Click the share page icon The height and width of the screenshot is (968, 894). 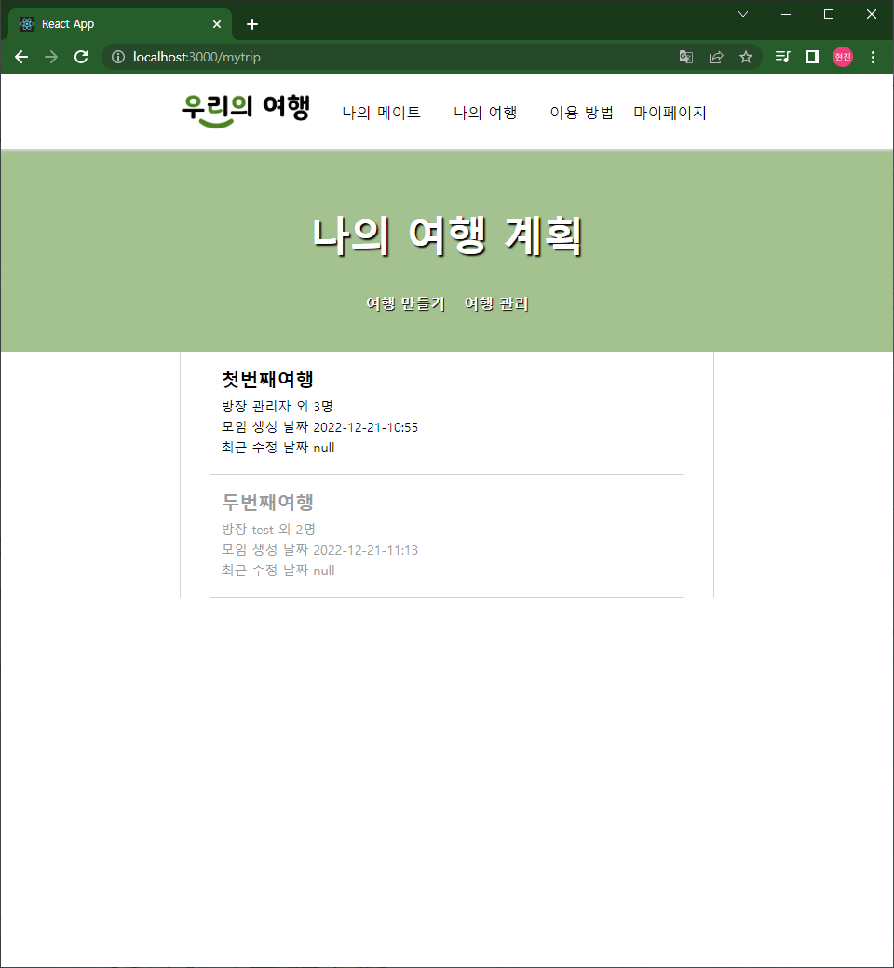pos(716,57)
